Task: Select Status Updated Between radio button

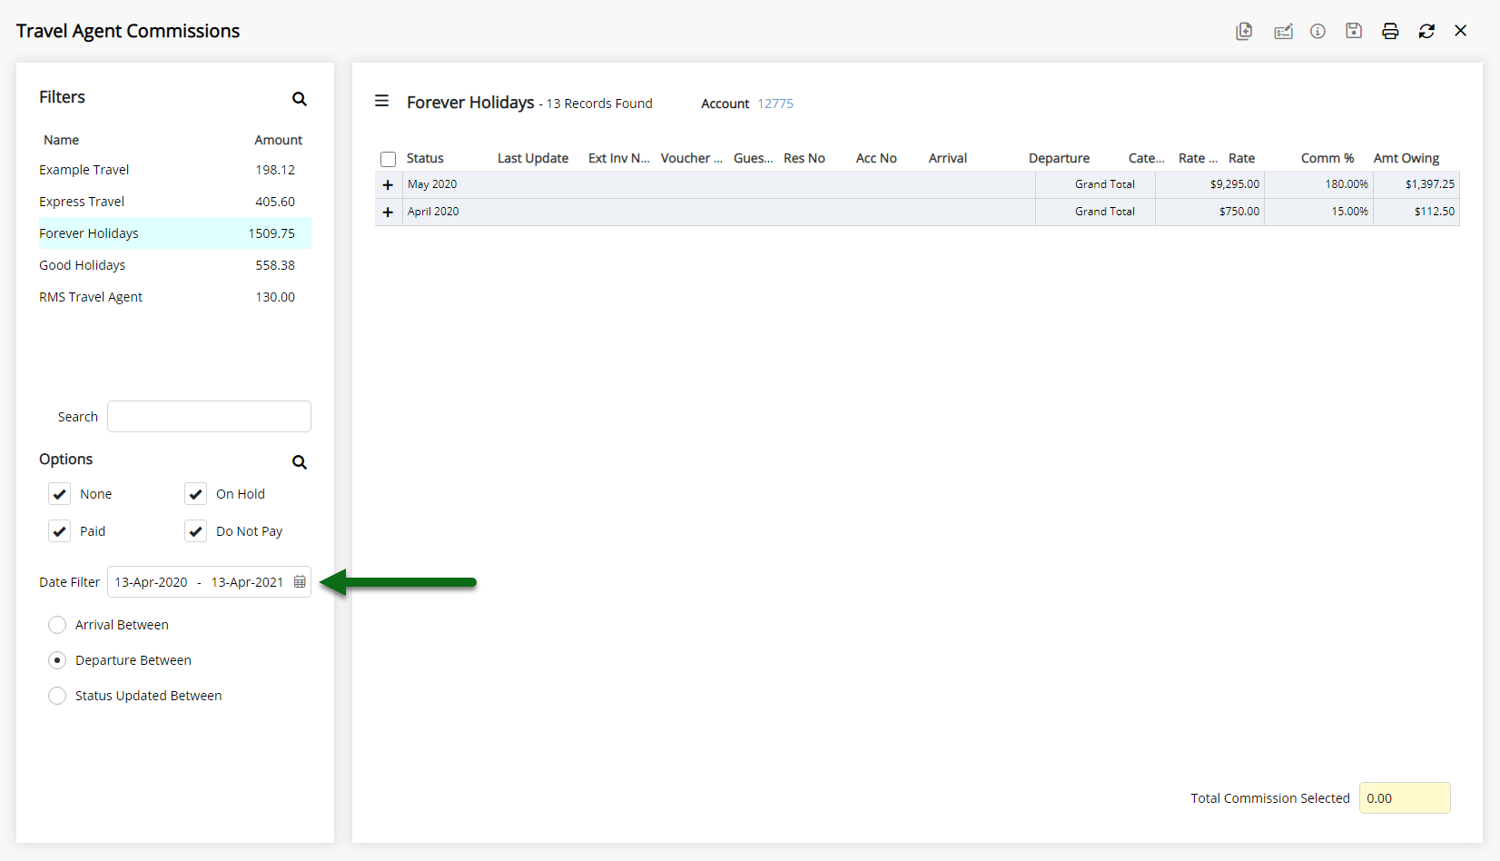Action: (x=57, y=696)
